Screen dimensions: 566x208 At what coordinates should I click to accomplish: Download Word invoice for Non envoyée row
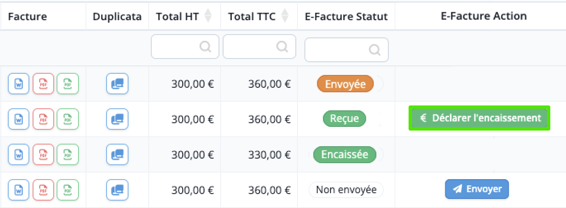click(x=19, y=190)
